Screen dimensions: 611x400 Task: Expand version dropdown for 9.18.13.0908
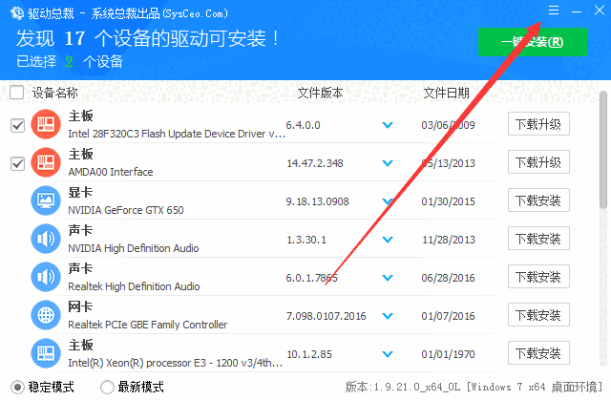pos(388,201)
